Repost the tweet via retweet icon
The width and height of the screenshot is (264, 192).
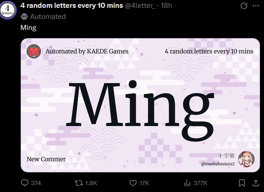click(79, 183)
